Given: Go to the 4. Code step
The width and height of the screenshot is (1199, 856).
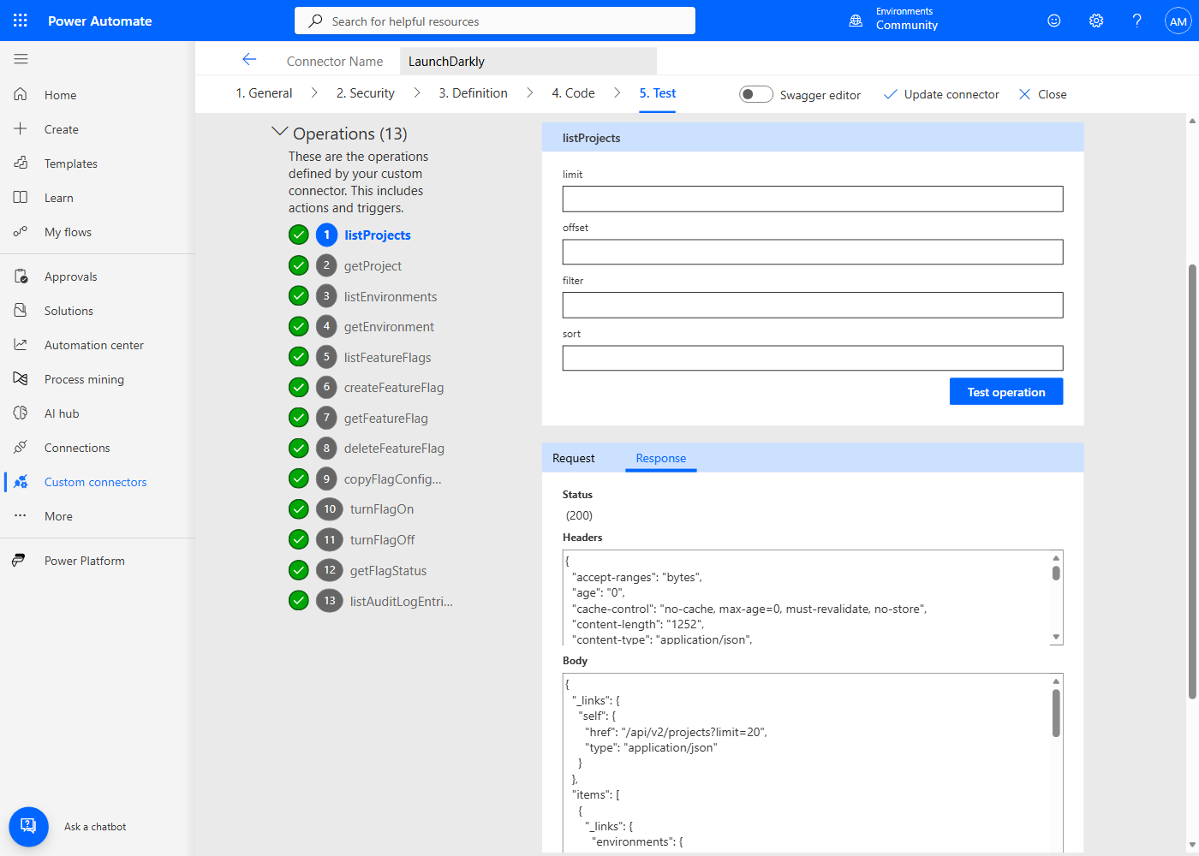Looking at the screenshot, I should (x=573, y=93).
